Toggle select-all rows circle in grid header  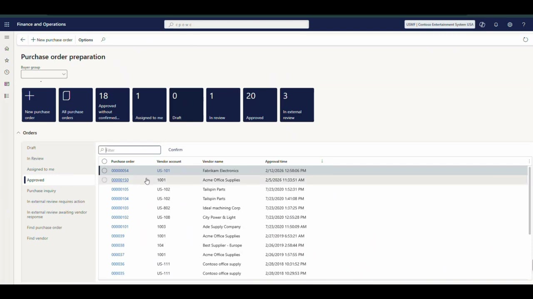[x=105, y=161]
